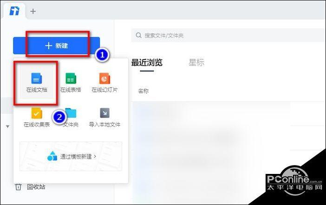Create a new 在线表格 spreadsheet
This screenshot has height=205, width=326.
tap(71, 83)
